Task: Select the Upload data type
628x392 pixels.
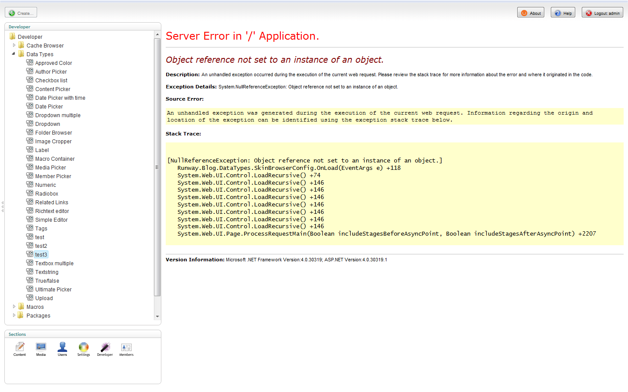Action: (44, 298)
